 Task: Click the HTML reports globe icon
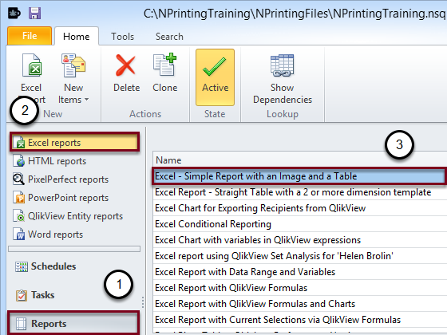(x=19, y=160)
